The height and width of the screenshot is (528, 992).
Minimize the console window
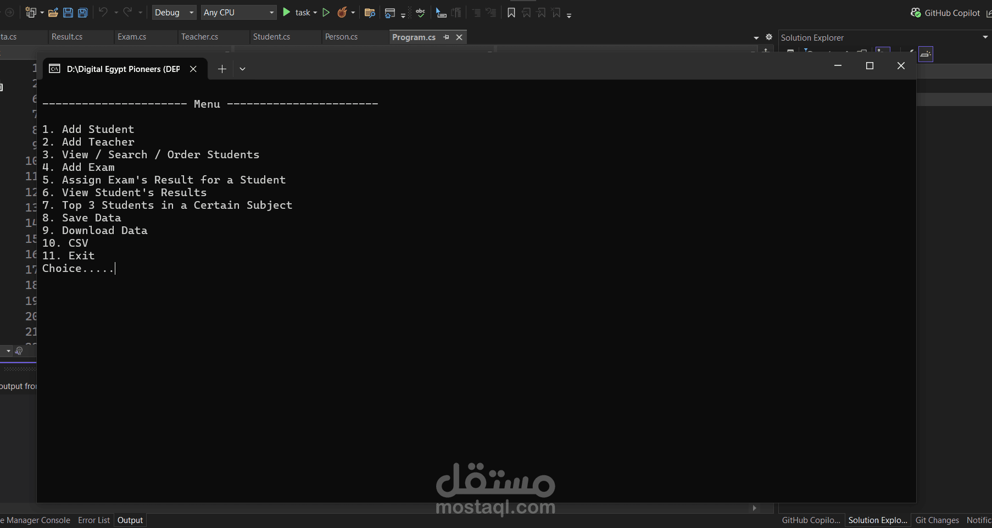(838, 66)
